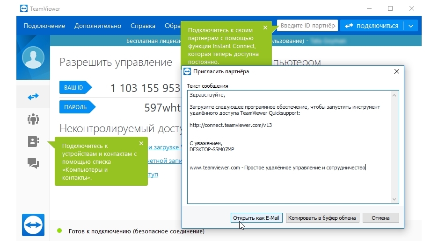Click the Отмена button
Viewport: 431px width, 245px height.
pyautogui.click(x=381, y=218)
